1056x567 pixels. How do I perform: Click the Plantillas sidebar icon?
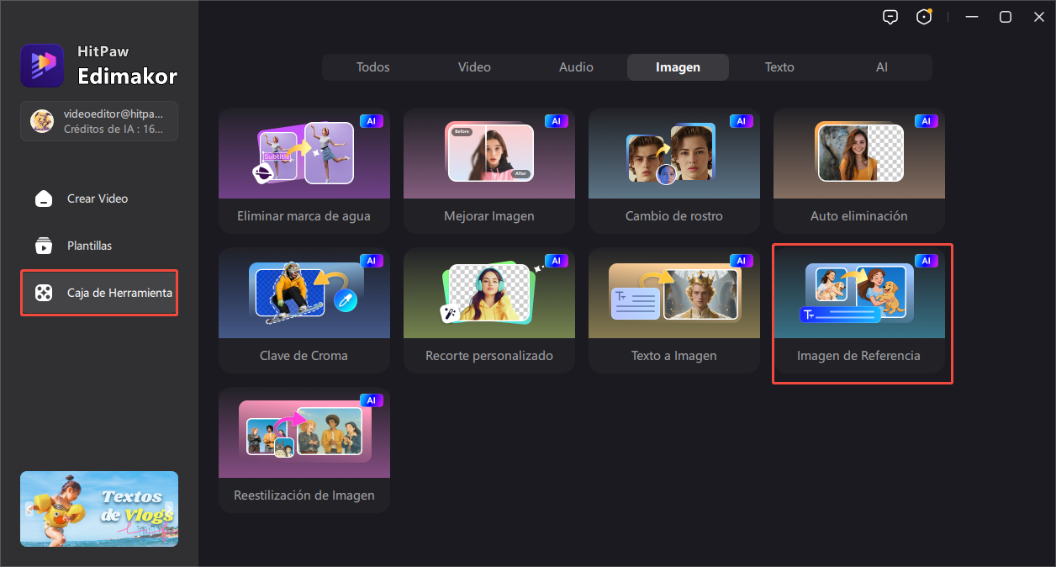coord(43,246)
